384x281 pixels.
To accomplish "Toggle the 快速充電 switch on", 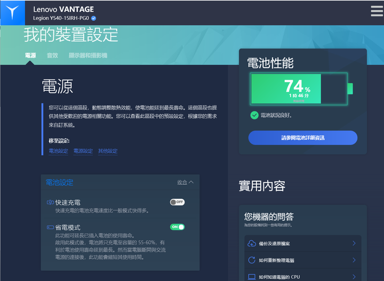I will point(177,202).
